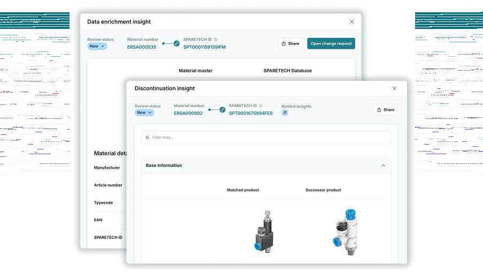483x272 pixels.
Task: Click the Matched product image
Action: point(265,231)
